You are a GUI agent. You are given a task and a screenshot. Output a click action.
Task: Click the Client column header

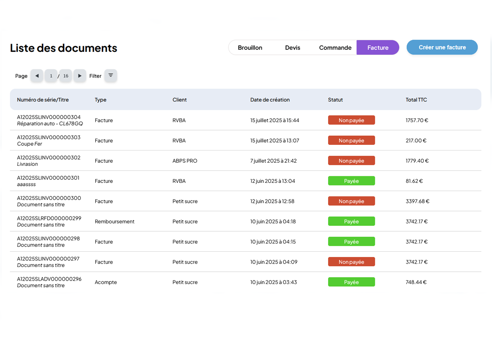179,100
